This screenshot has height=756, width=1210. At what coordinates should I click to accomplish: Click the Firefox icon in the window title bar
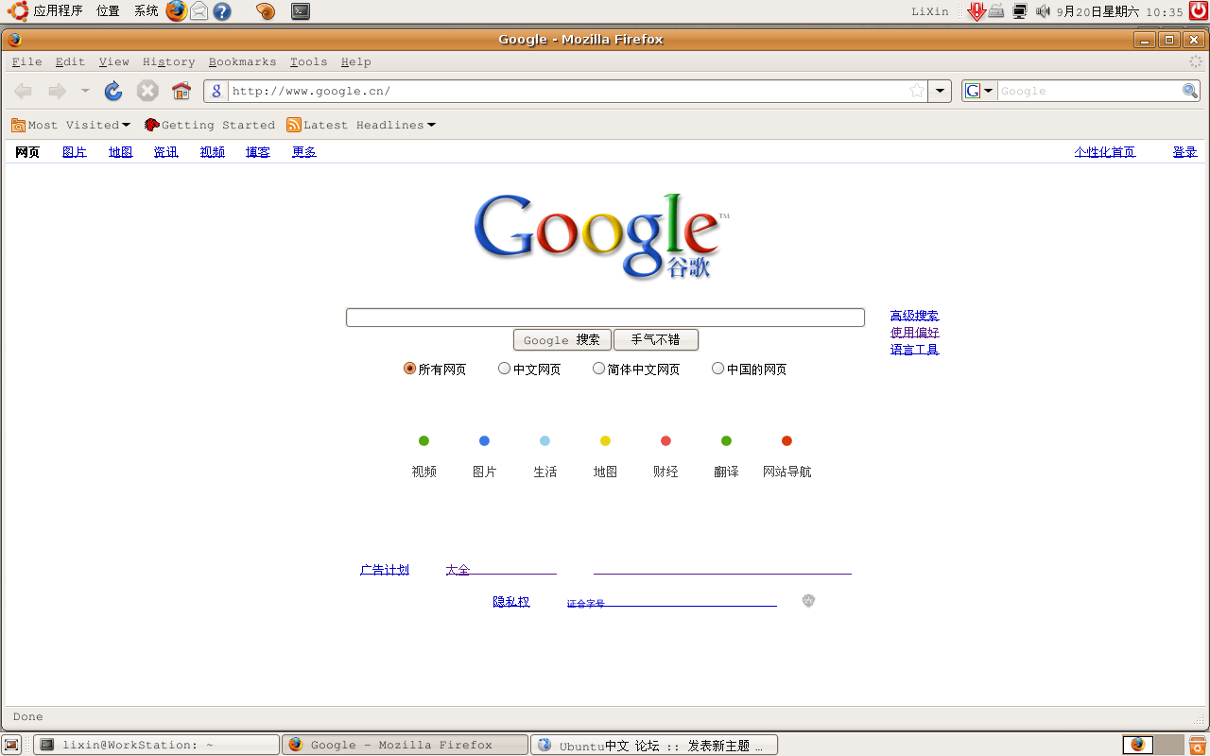14,40
